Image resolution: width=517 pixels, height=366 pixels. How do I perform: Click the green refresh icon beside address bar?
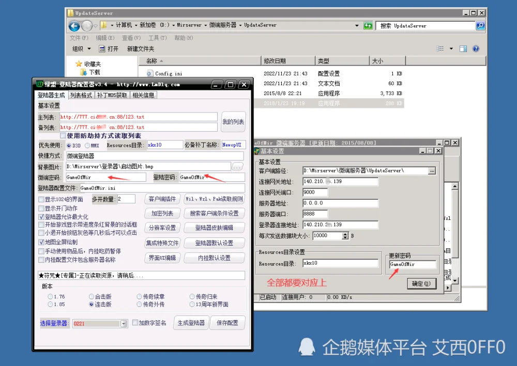coord(368,25)
